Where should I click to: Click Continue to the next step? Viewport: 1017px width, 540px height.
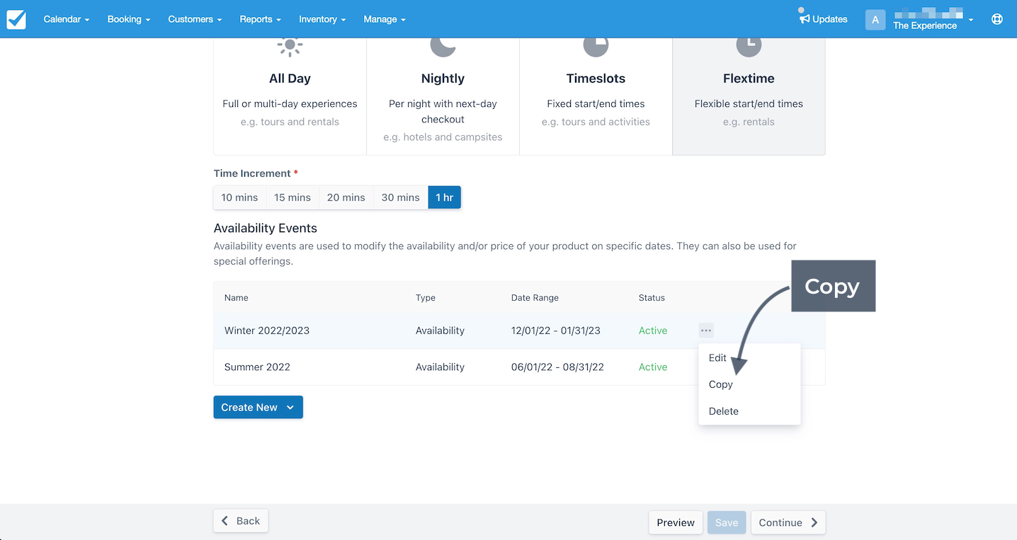coord(788,522)
